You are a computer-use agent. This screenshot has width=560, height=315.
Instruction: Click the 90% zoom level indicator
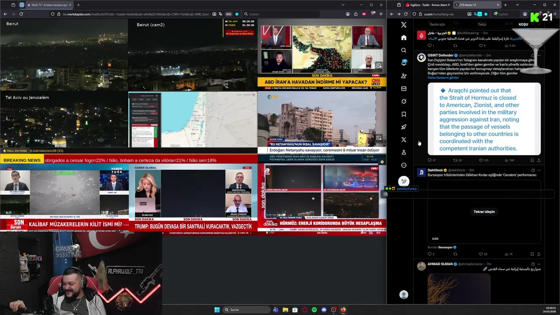tap(228, 14)
